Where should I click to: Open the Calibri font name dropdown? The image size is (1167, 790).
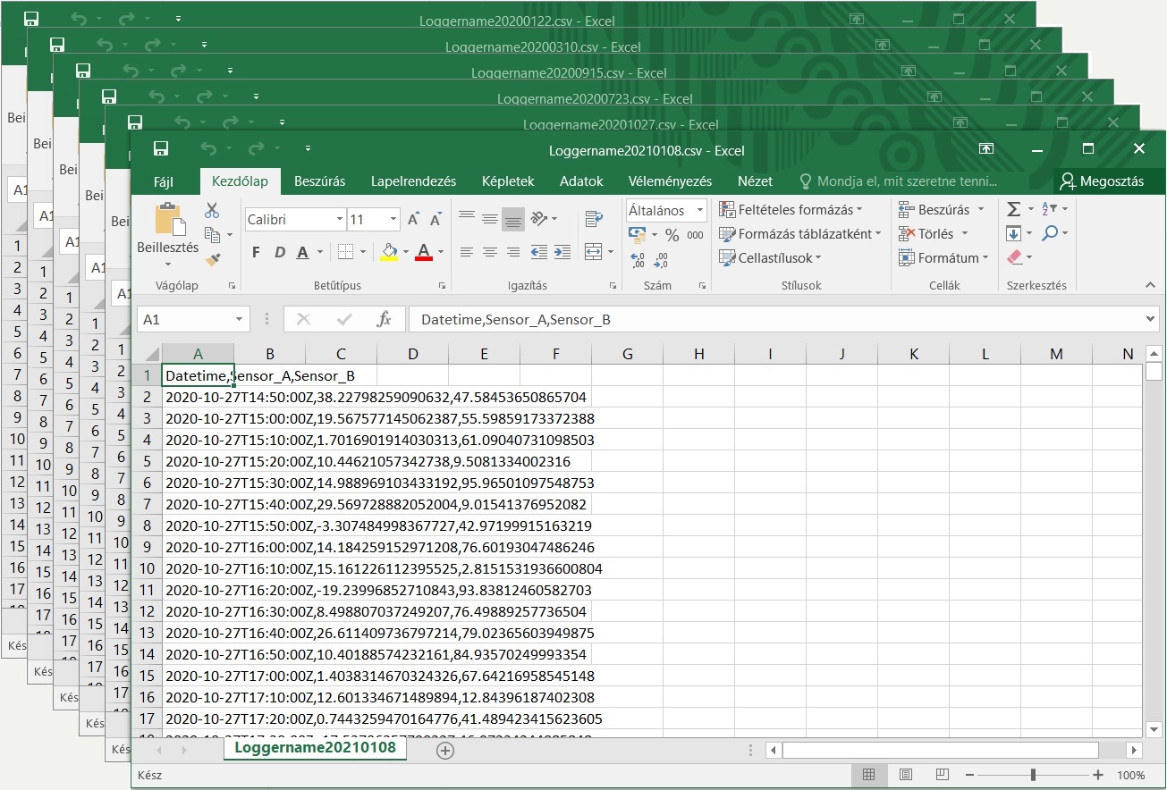339,219
